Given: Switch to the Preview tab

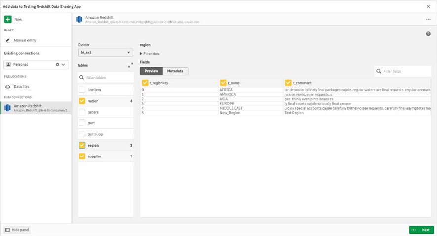Looking at the screenshot, I should click(151, 71).
